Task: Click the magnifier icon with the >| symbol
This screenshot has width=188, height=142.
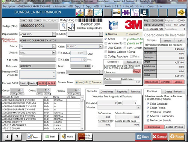Action: (x=71, y=26)
